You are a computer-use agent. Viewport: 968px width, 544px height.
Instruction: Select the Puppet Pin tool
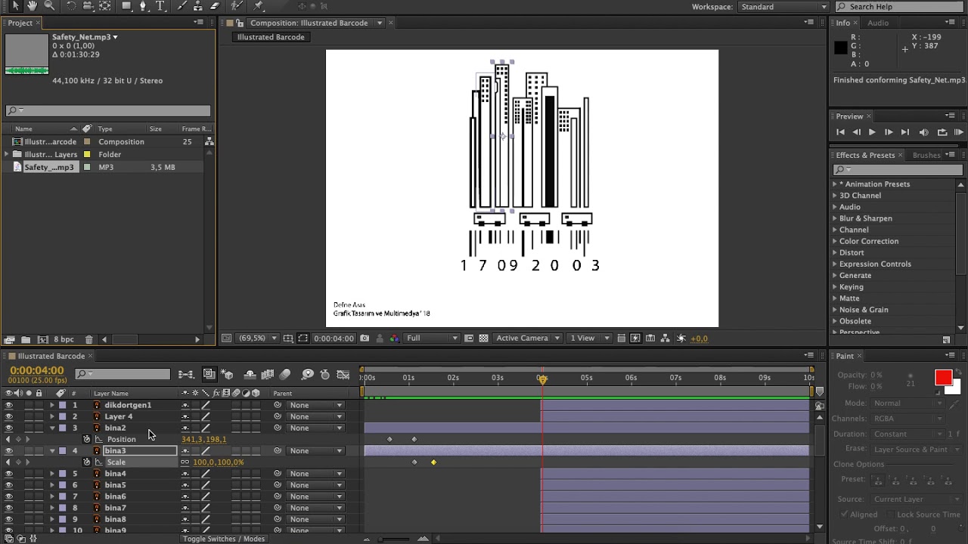pyautogui.click(x=258, y=6)
